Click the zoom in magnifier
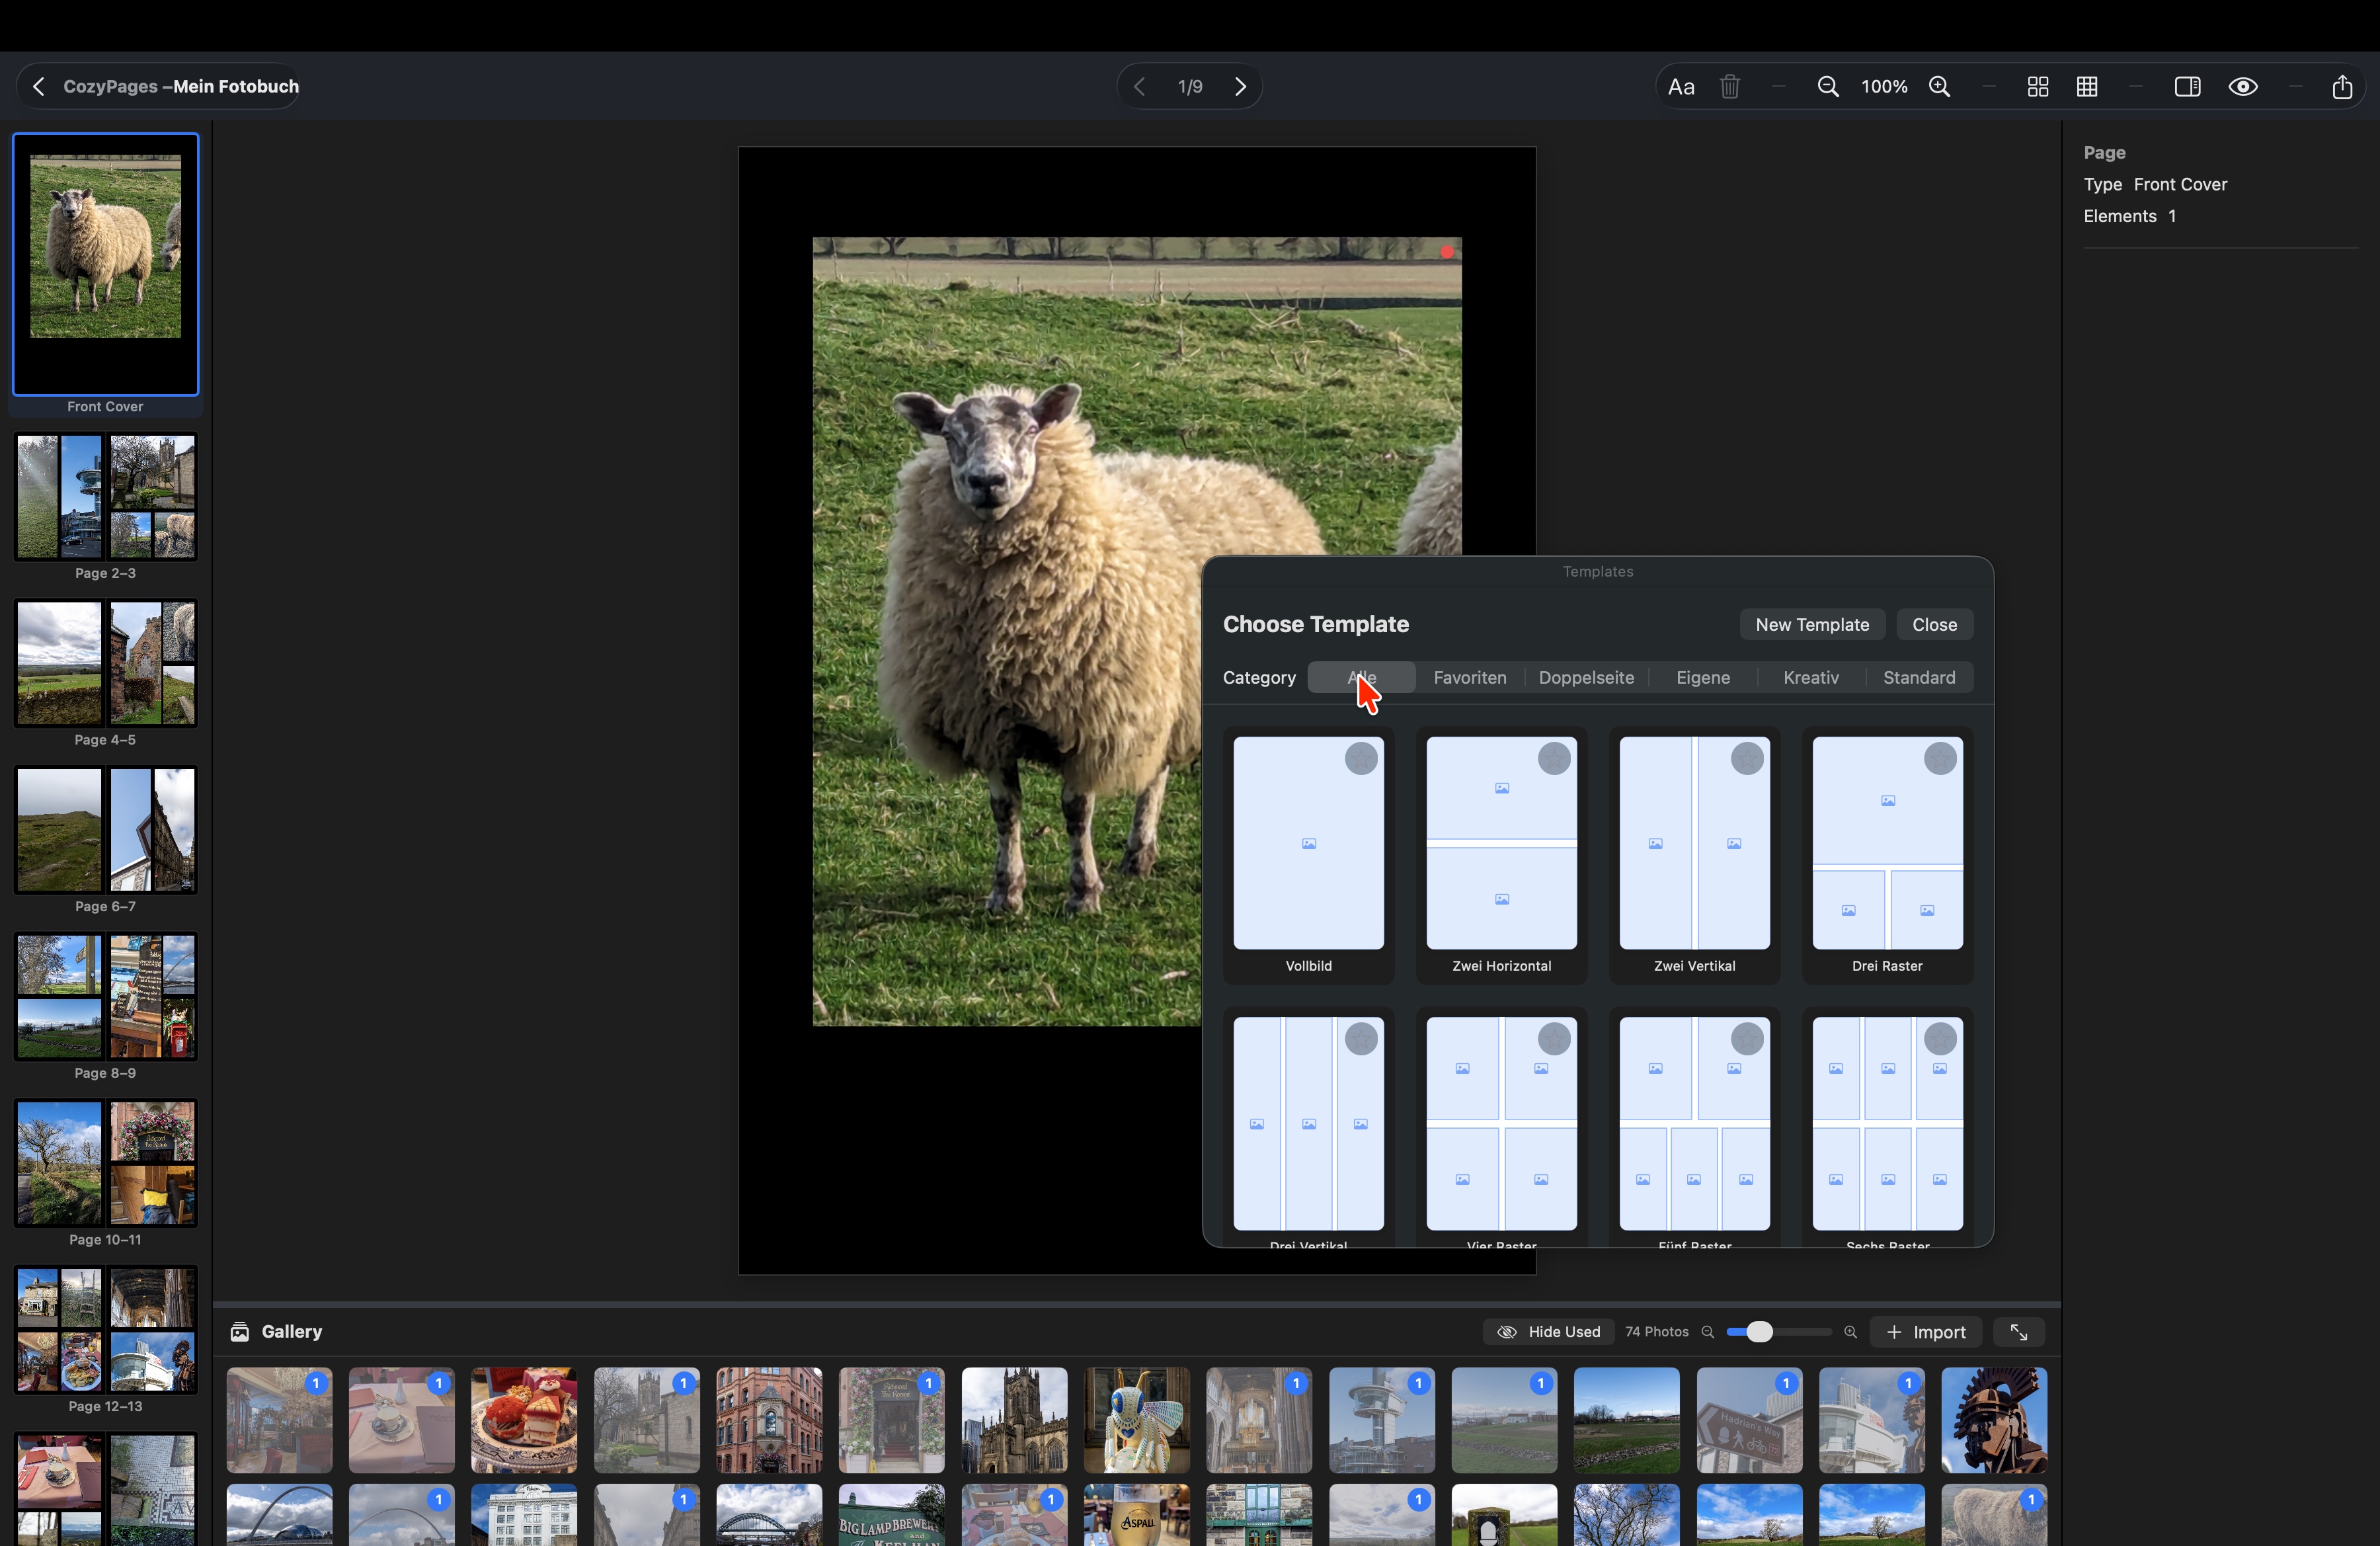 pyautogui.click(x=1939, y=87)
